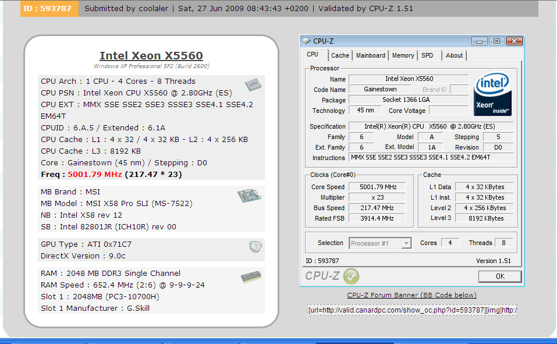Click the L1 Data value 4 x 32 KBytes

(x=484, y=187)
